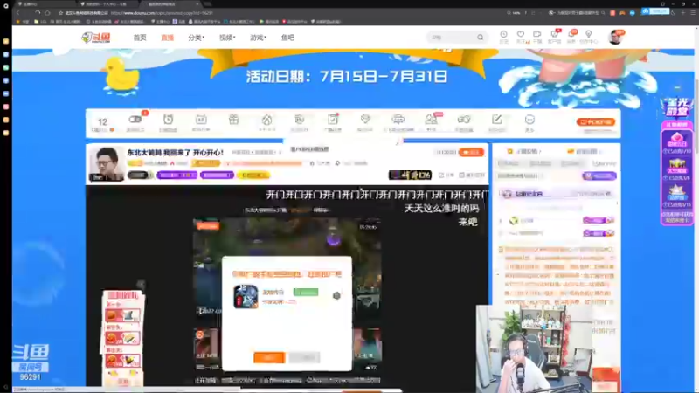The width and height of the screenshot is (699, 393).
Task: Click the orange confirm button in popup
Action: pos(269,357)
